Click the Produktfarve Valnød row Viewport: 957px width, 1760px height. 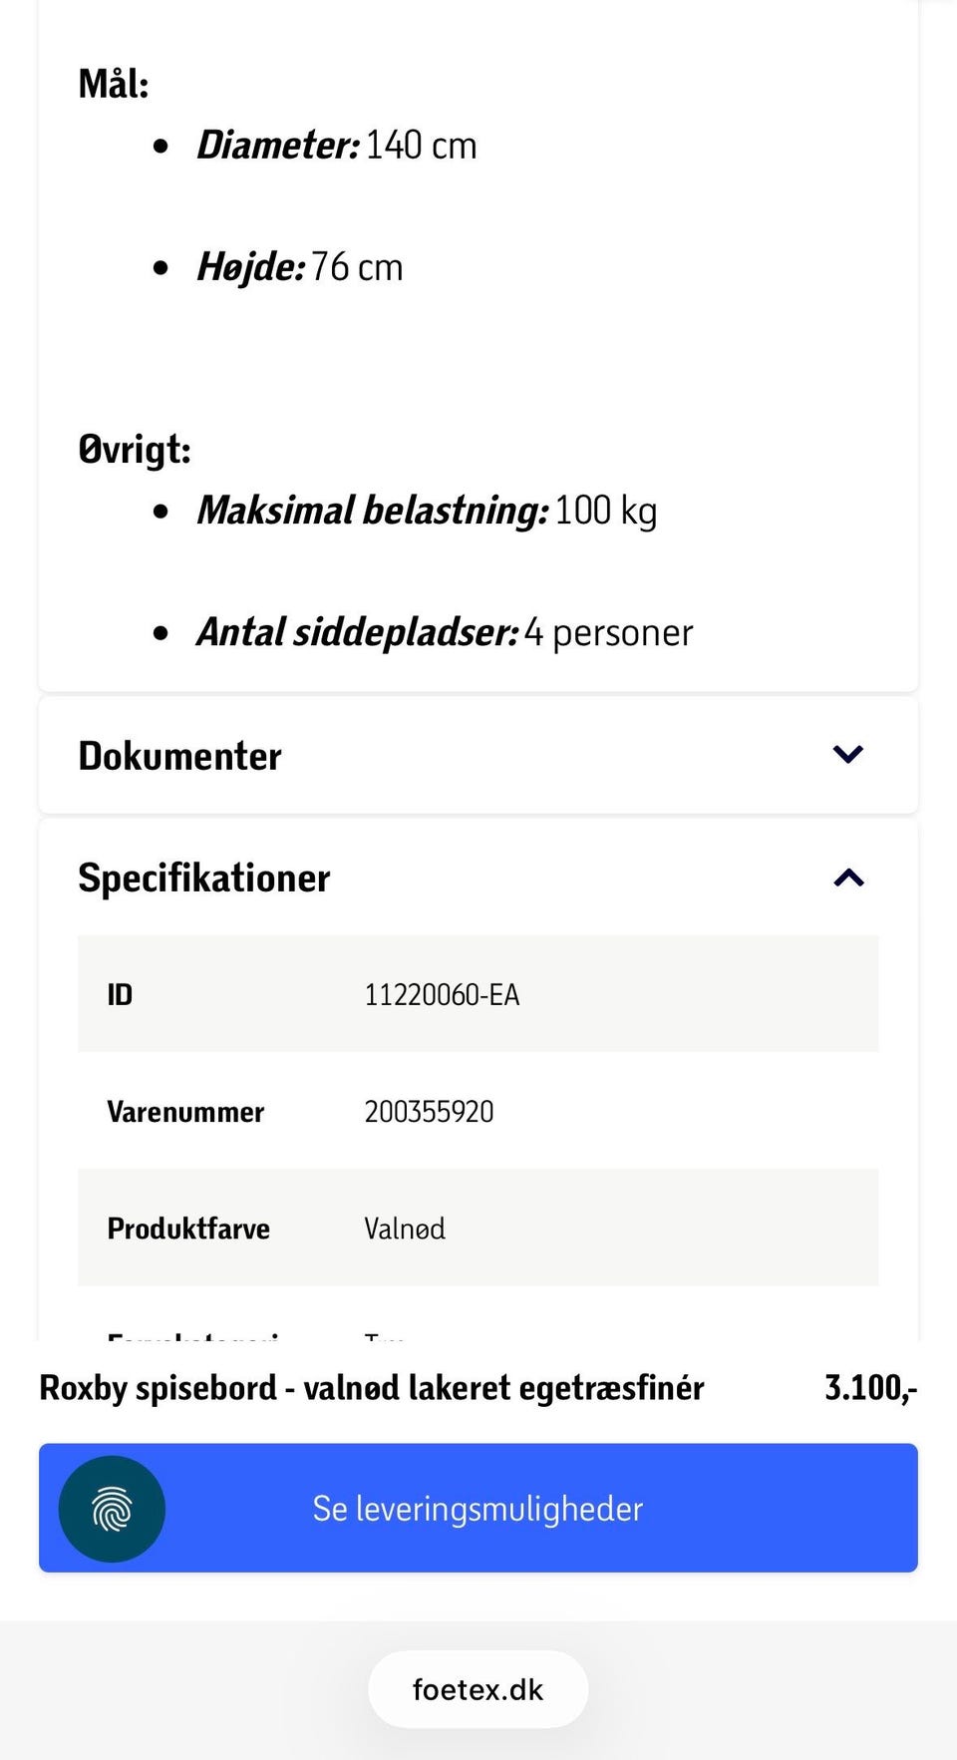[x=478, y=1228]
